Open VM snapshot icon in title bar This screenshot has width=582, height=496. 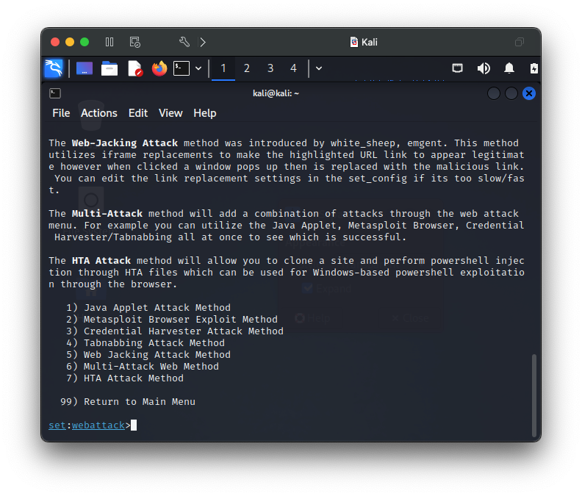click(x=134, y=42)
